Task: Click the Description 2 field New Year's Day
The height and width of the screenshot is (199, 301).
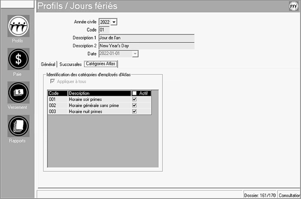Action: coord(147,46)
